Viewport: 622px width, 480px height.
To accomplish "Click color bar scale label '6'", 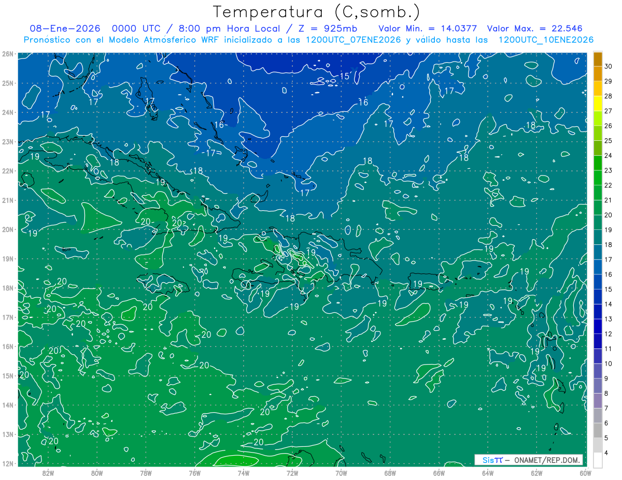I will pyautogui.click(x=607, y=423).
